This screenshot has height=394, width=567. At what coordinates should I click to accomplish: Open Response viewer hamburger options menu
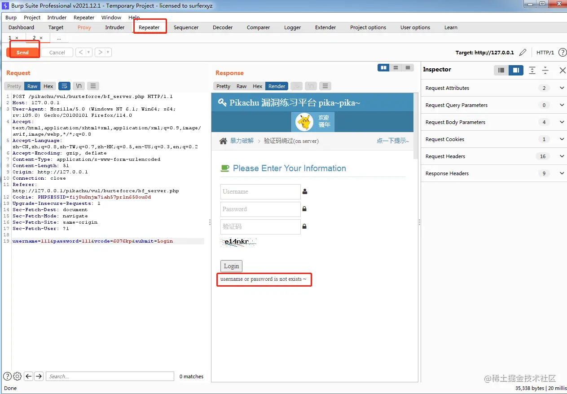325,86
